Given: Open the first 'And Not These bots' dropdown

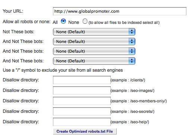Looking at the screenshot, I should tap(94, 41).
